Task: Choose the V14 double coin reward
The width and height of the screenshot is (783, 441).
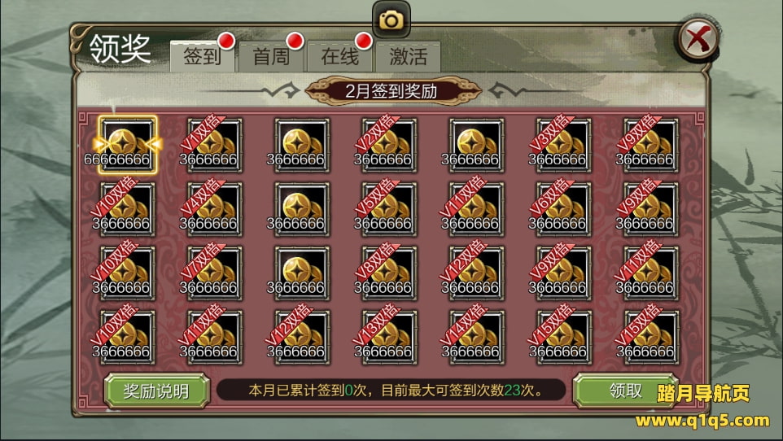Action: click(x=476, y=338)
